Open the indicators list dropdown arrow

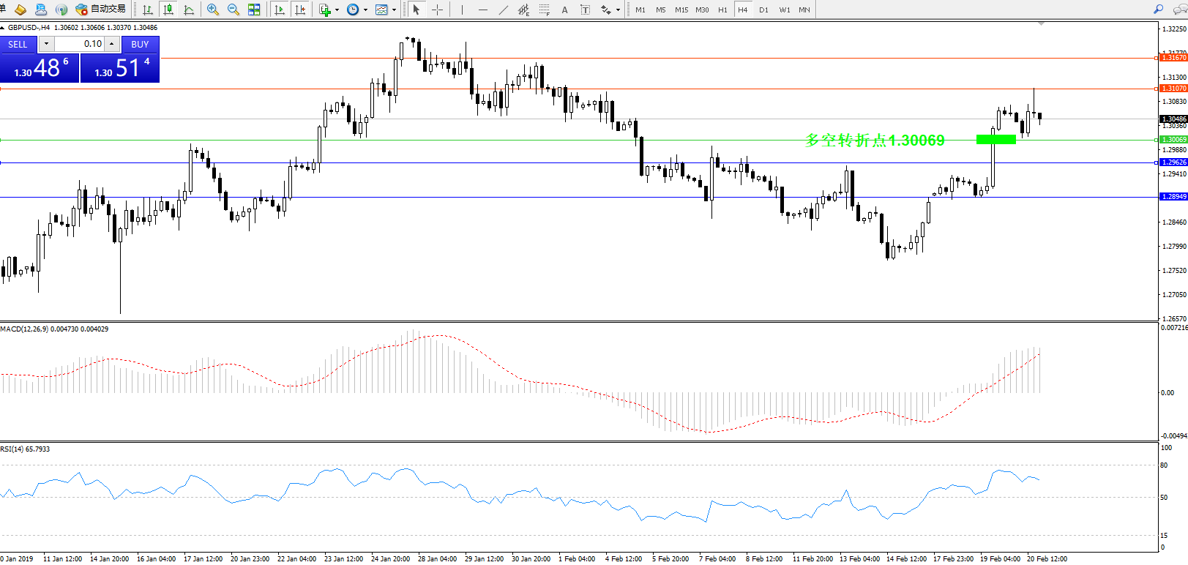click(337, 10)
